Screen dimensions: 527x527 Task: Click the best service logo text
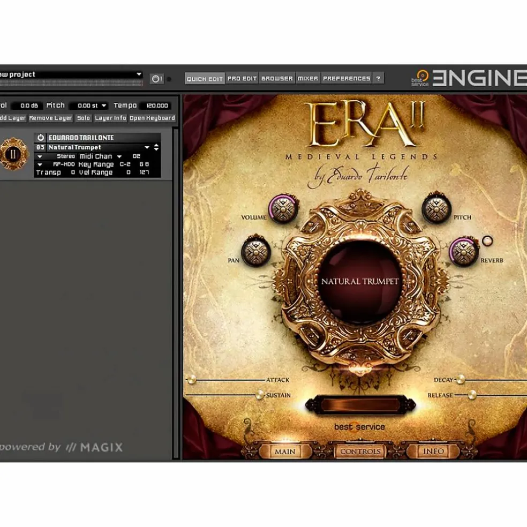pyautogui.click(x=359, y=427)
